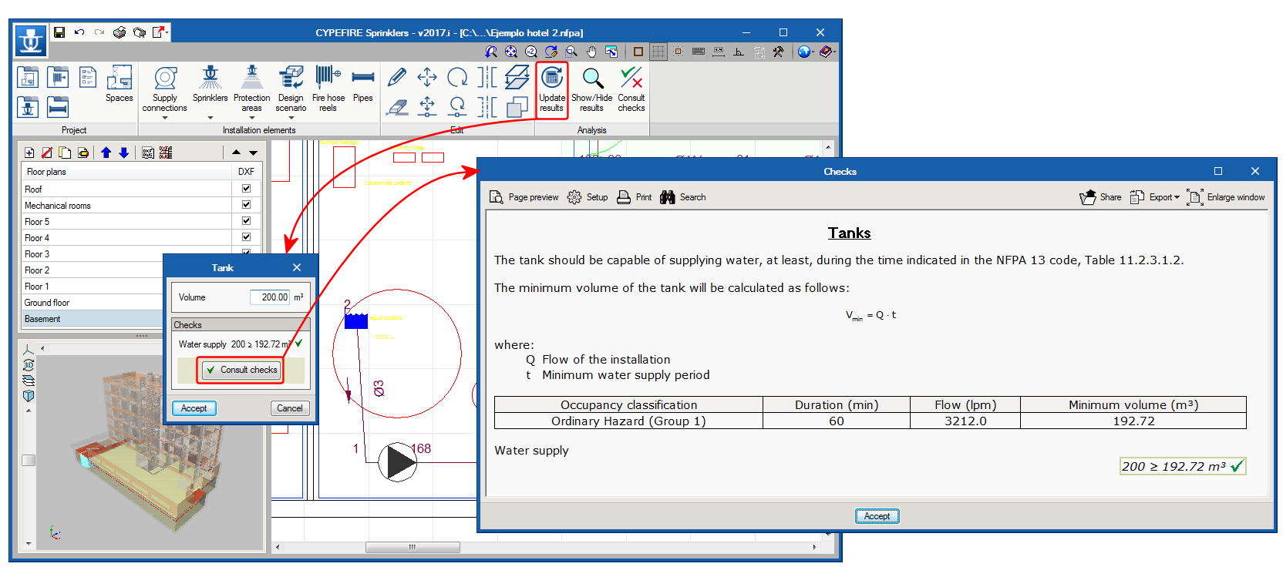Choose the Pipes tool
This screenshot has height=577, width=1283.
point(362,84)
